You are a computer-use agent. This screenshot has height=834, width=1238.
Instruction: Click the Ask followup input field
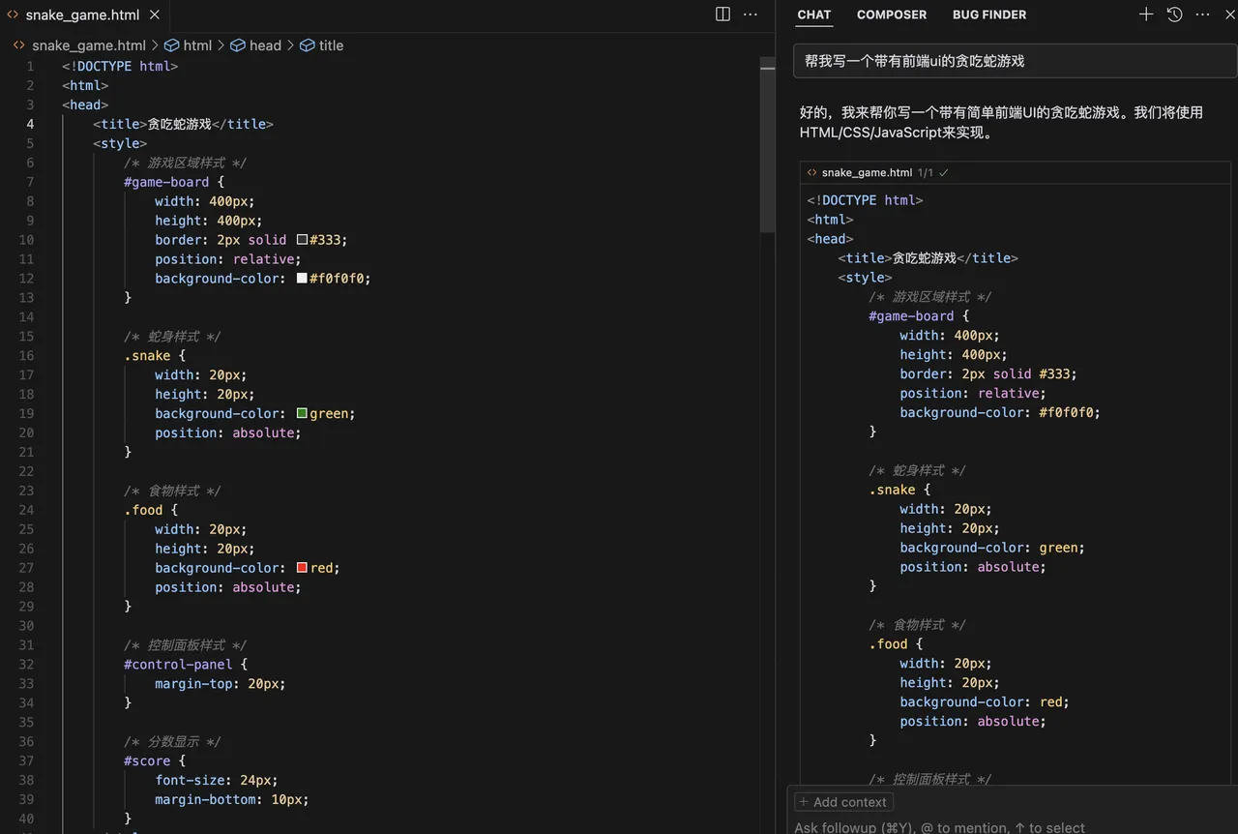pos(1012,826)
